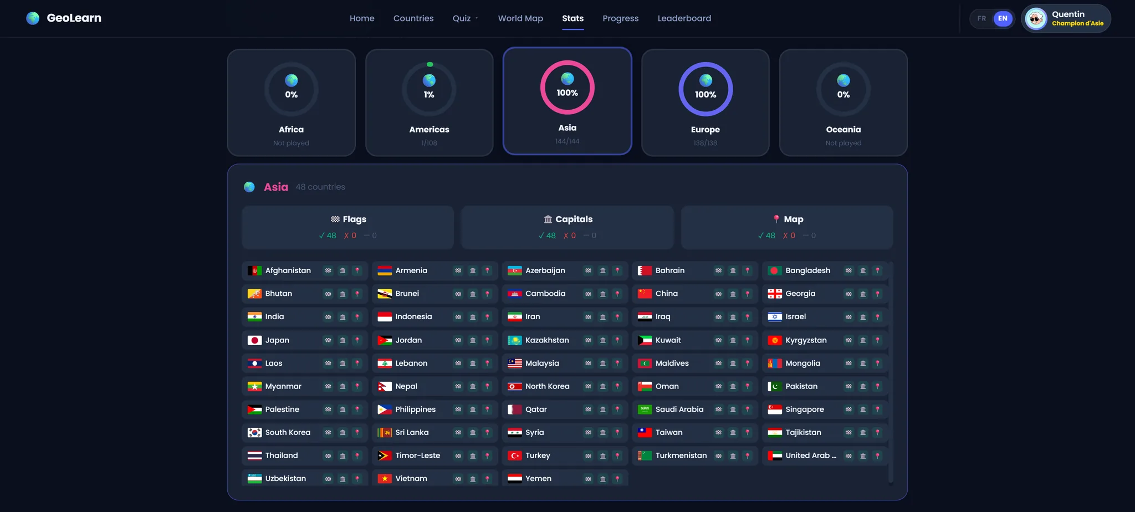This screenshot has height=512, width=1135.
Task: Click the Flags stats panel
Action: pos(348,227)
